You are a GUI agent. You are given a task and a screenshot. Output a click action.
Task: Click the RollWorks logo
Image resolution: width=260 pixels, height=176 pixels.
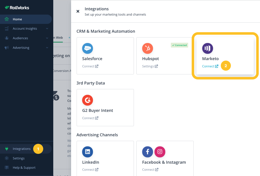pos(17,8)
